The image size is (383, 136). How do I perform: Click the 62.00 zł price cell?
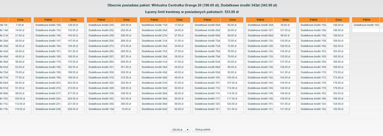[x=179, y=109]
